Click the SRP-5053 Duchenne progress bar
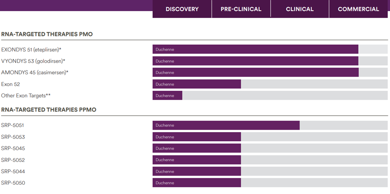 [x=197, y=137]
